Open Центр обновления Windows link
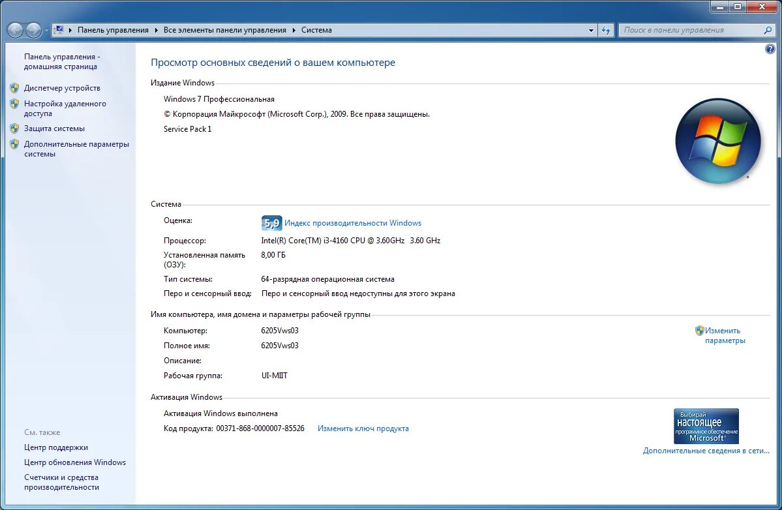The width and height of the screenshot is (782, 510). 75,462
